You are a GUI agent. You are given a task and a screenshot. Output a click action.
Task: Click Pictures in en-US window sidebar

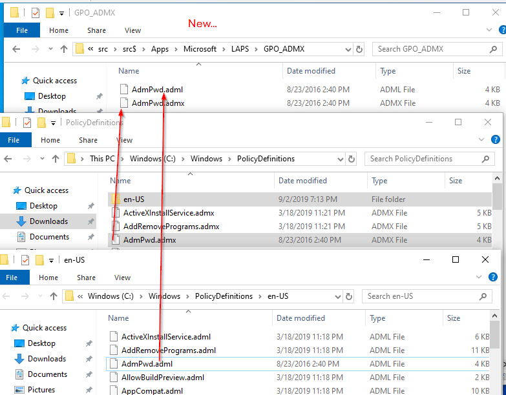[x=41, y=390]
